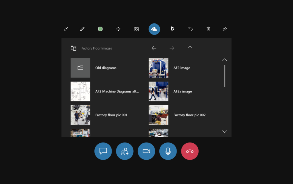Screen dimensions: 293x184
Task: Open the Old diagrams folder
Action: click(x=80, y=68)
